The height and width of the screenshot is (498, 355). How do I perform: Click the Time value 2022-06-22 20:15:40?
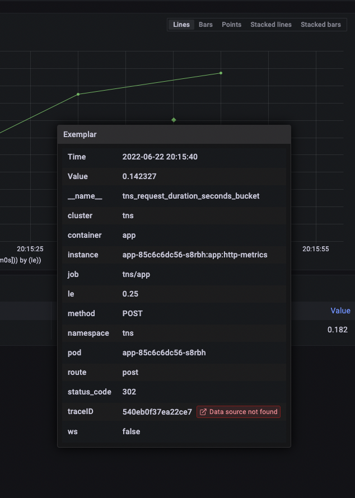160,157
